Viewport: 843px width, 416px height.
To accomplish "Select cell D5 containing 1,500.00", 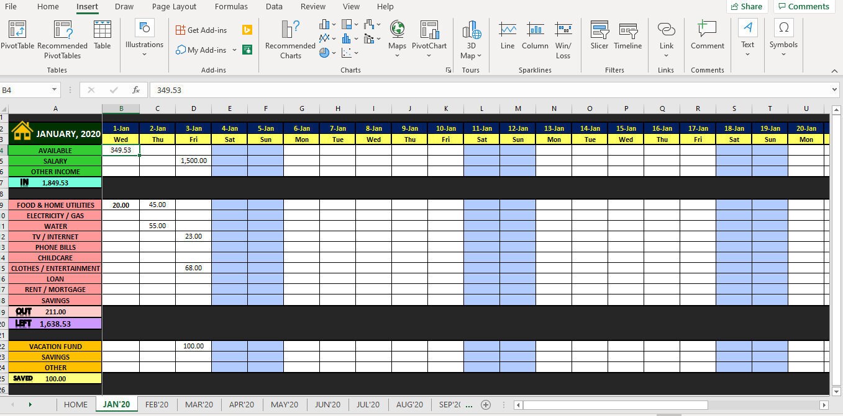I will coord(193,161).
